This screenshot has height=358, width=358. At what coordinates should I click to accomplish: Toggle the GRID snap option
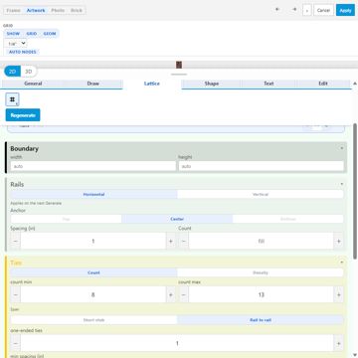tap(32, 34)
